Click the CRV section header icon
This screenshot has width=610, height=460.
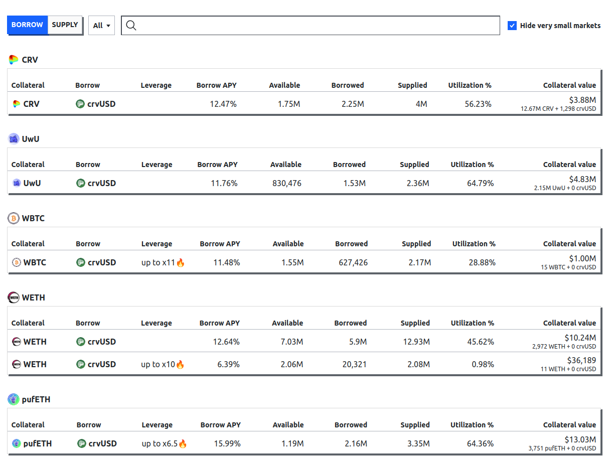pos(14,60)
